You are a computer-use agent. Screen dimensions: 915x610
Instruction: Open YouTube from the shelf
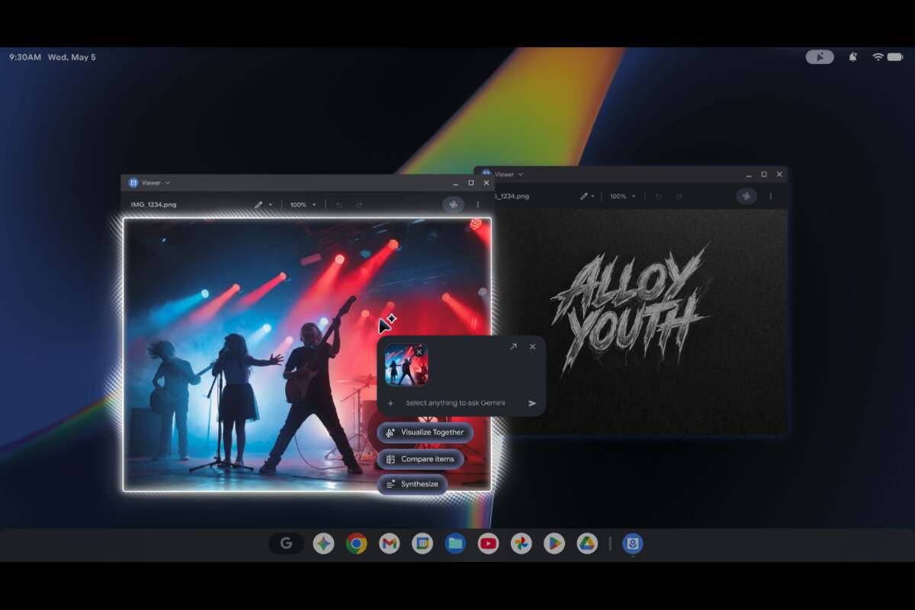tap(488, 544)
